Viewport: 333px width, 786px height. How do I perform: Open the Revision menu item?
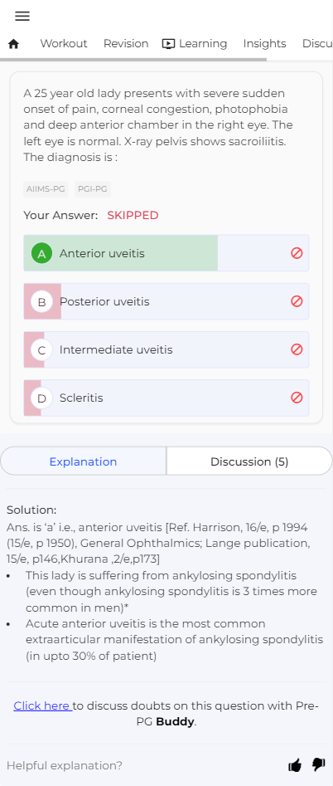[126, 44]
